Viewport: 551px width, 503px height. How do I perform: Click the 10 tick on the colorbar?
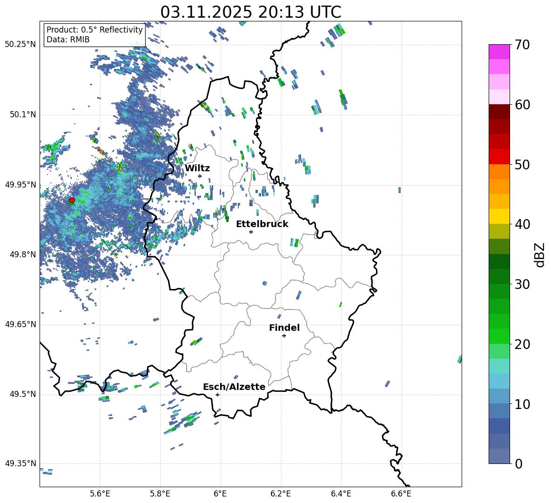click(522, 404)
